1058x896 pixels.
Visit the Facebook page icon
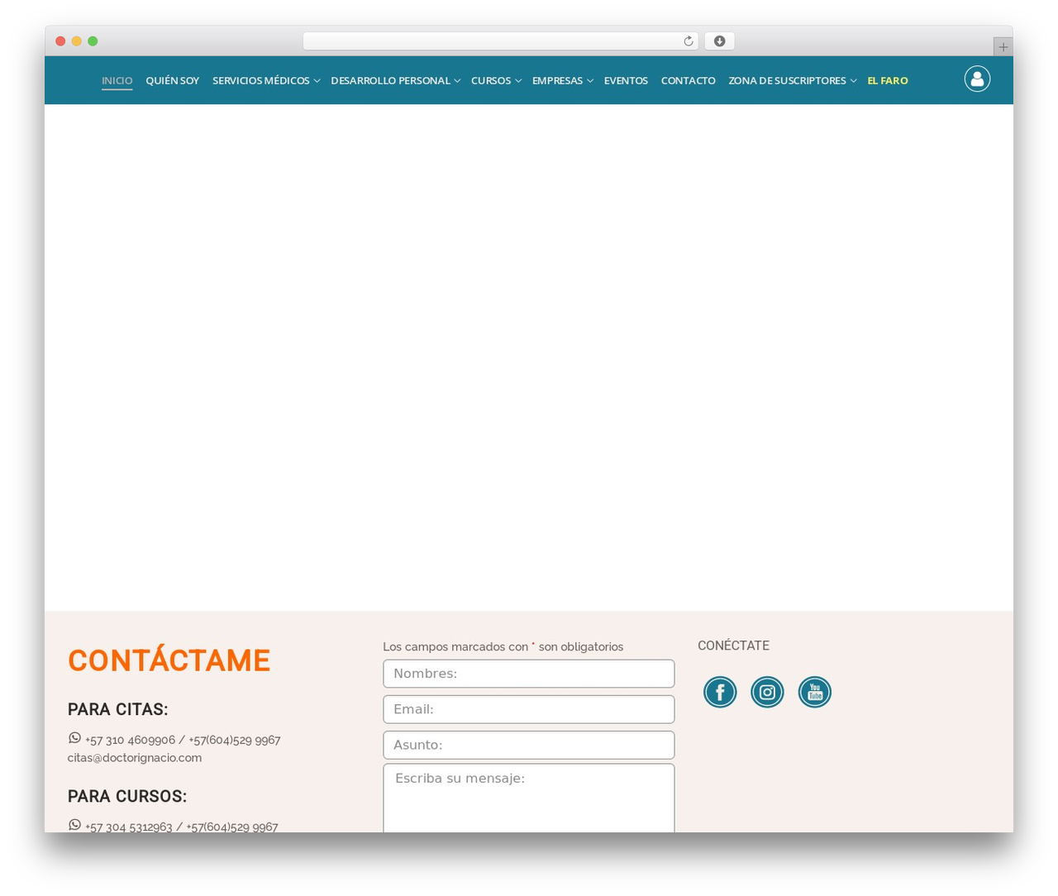[720, 692]
